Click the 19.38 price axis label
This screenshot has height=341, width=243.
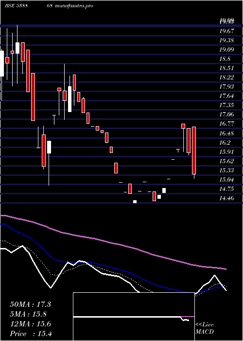coord(226,40)
